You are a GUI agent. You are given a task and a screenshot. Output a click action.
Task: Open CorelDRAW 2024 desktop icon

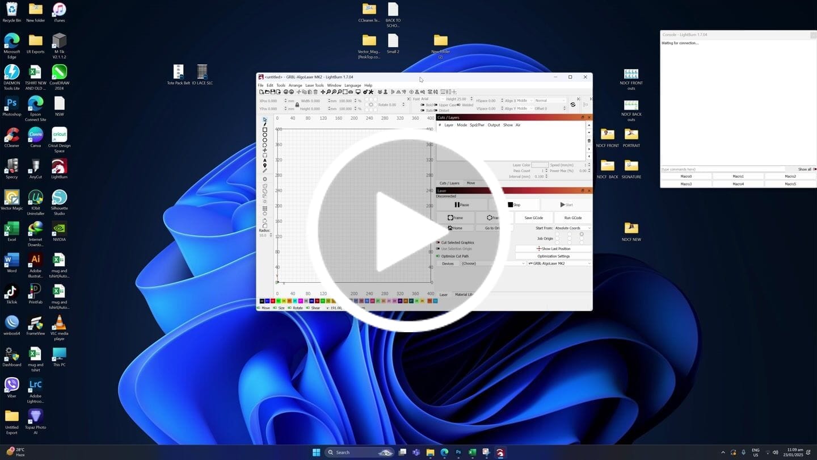59,75
